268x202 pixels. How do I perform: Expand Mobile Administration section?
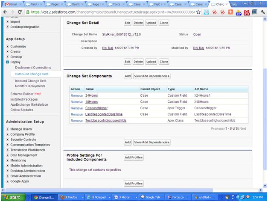(x=7, y=166)
